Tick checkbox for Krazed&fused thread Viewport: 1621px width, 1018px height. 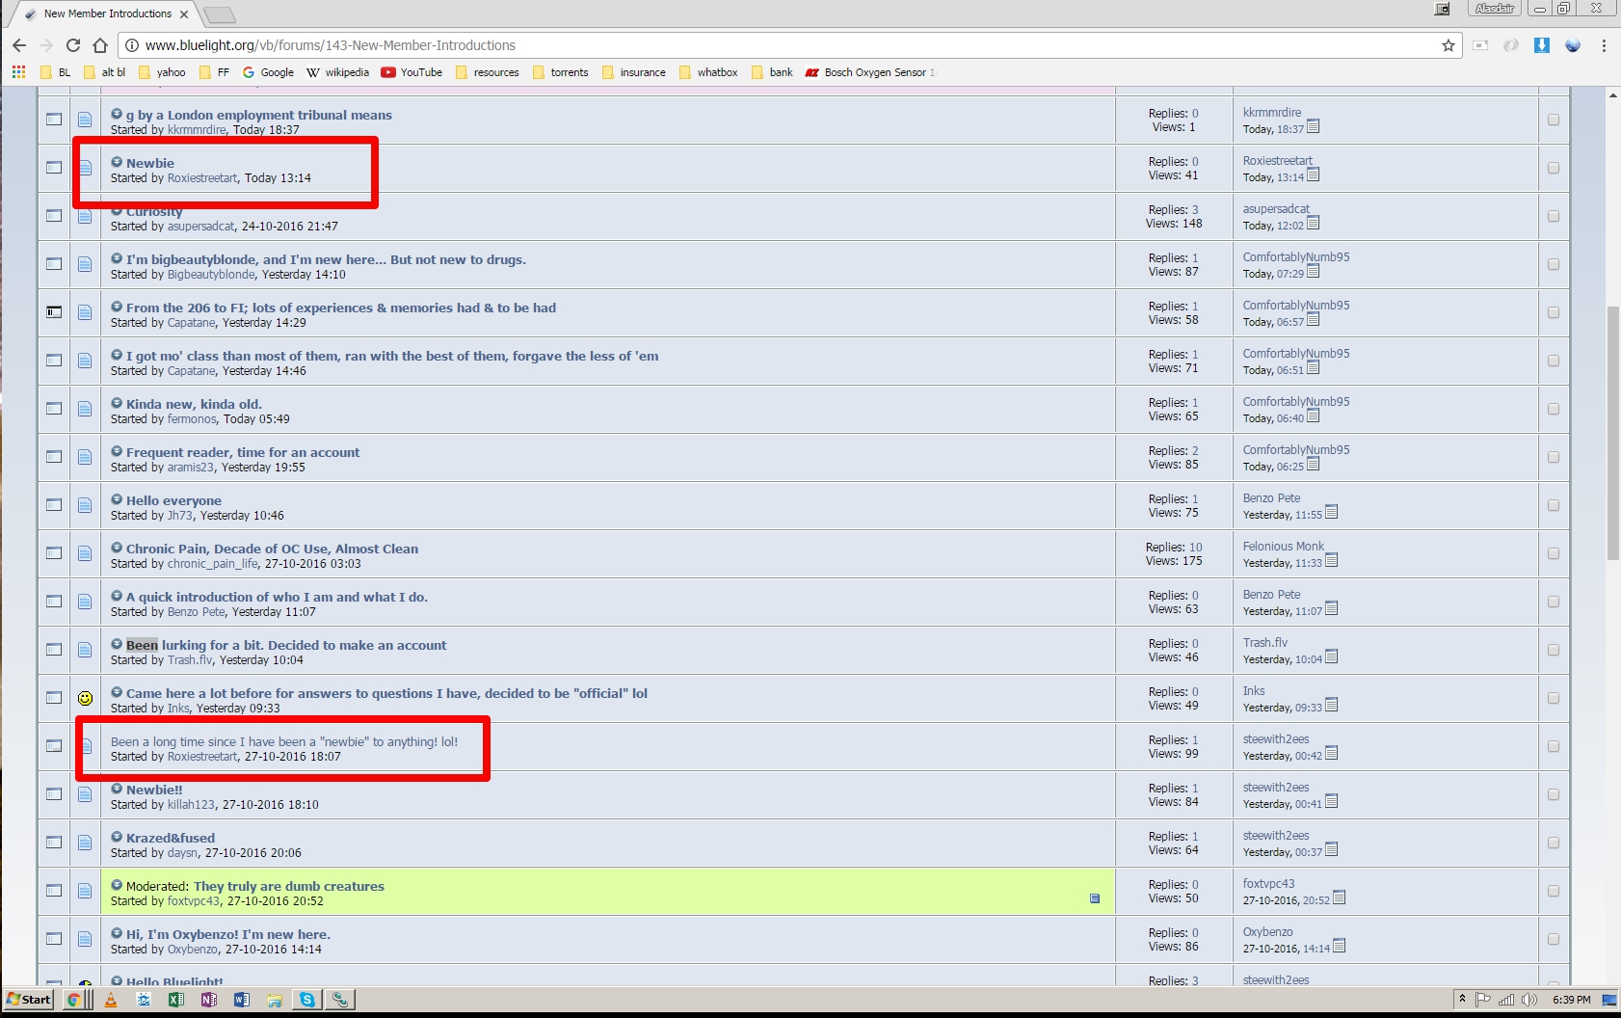[1553, 843]
